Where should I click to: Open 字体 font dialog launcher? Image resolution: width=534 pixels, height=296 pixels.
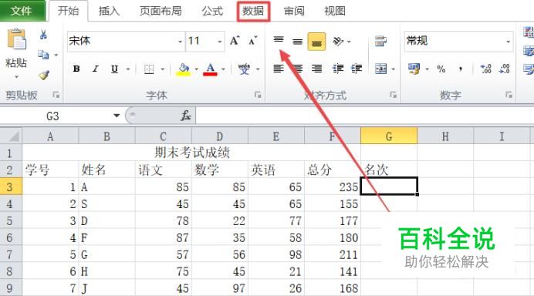258,95
